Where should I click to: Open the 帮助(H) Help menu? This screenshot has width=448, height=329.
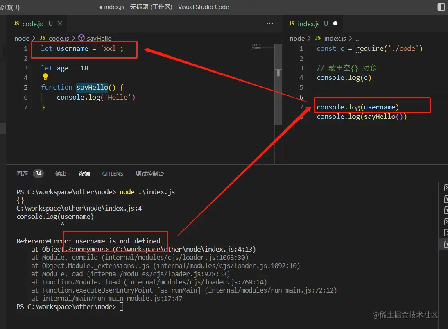tap(9, 7)
